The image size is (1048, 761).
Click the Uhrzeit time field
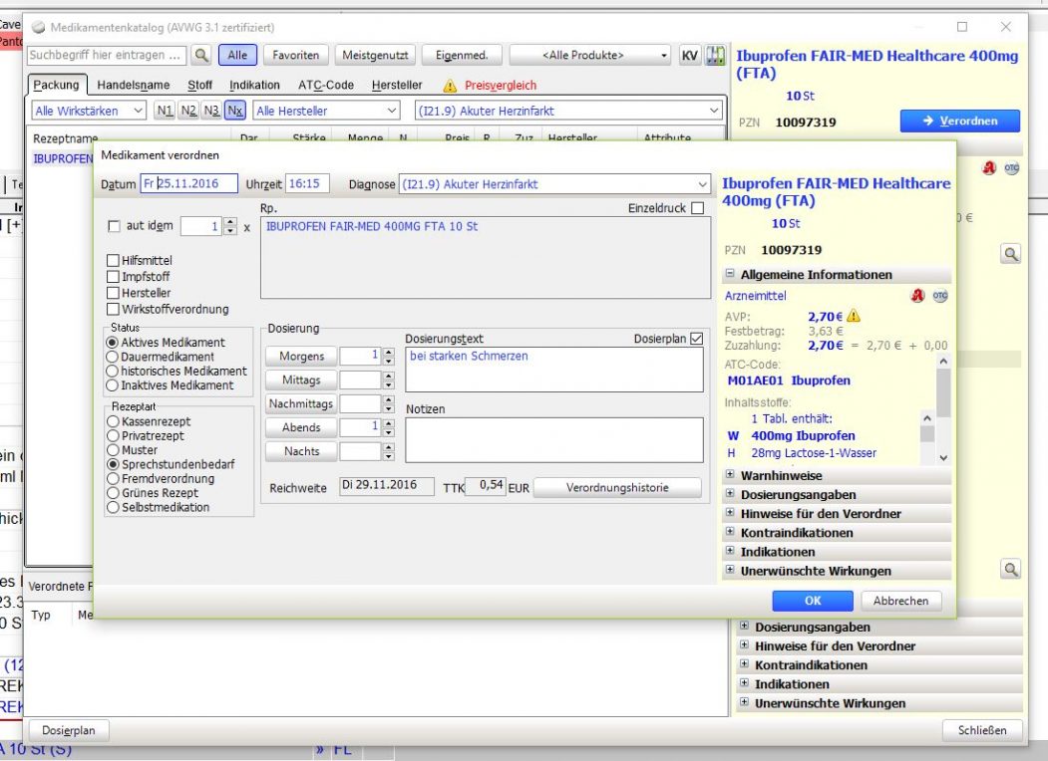coord(307,183)
